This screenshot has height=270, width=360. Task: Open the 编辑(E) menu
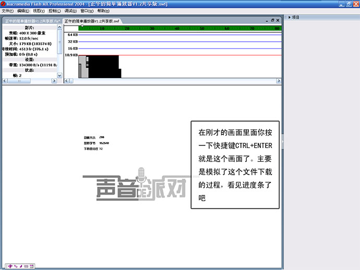(23, 11)
